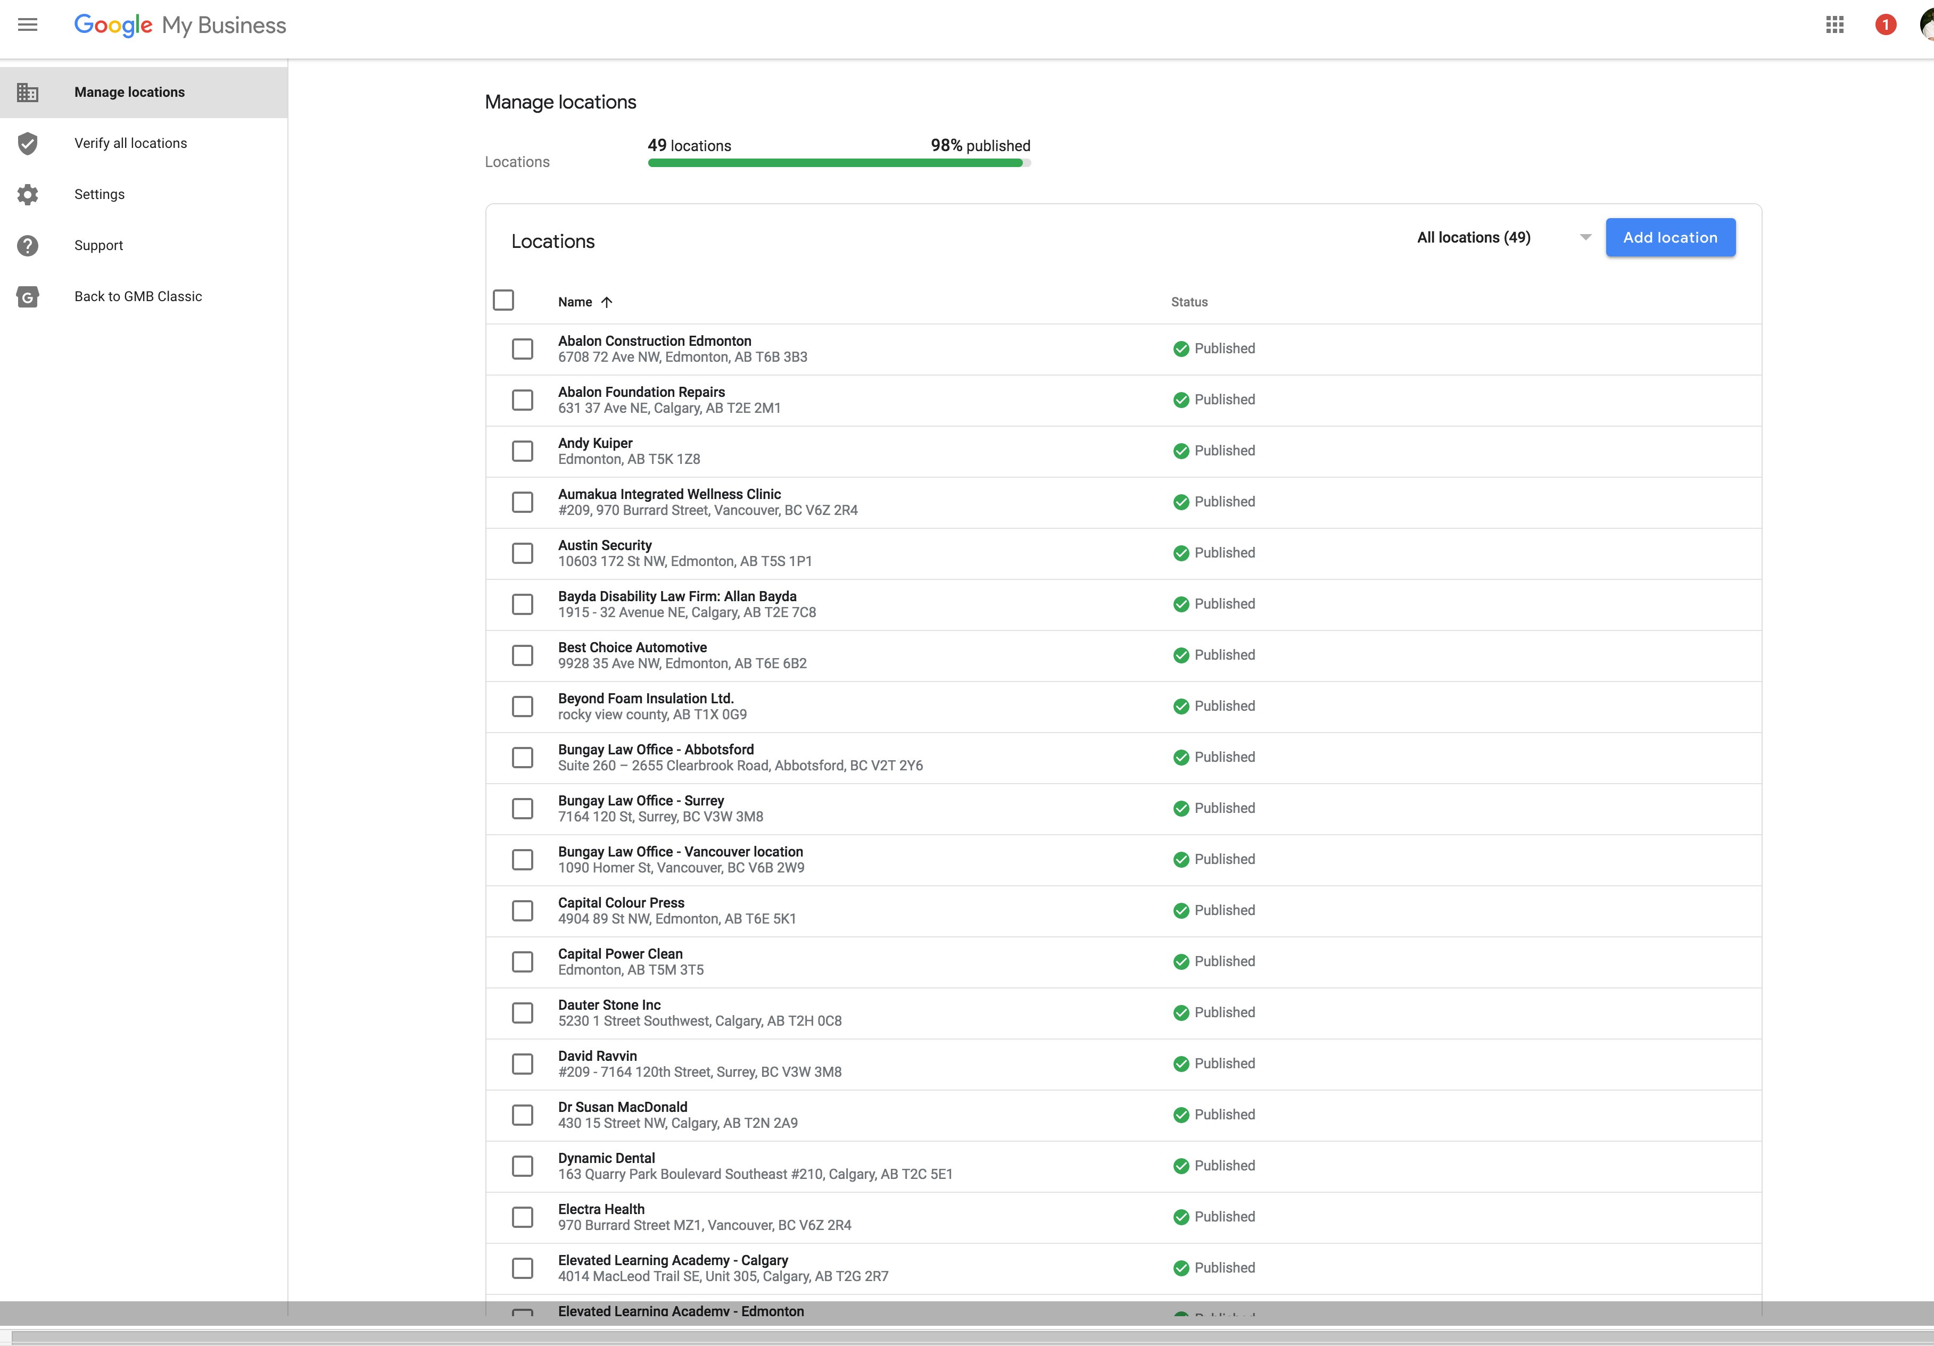Select all locations with header checkbox
1934x1346 pixels.
[503, 300]
